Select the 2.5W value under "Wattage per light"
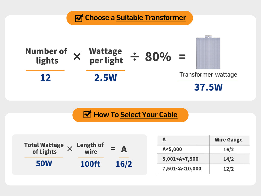 click(x=106, y=78)
